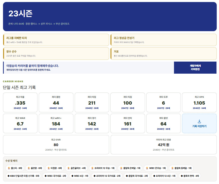Click the trophy icon on the 올스타 badge

(9, 168)
